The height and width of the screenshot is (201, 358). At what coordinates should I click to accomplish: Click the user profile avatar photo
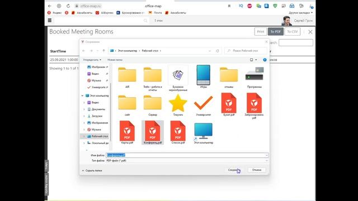coord(286,21)
